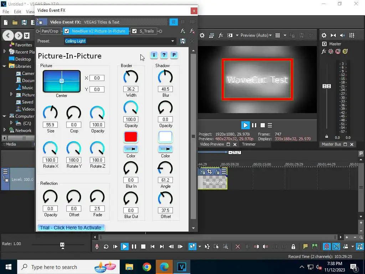Viewport: 365px width, 274px height.
Task: Save preset with the floppy disk icon
Action: [183, 41]
